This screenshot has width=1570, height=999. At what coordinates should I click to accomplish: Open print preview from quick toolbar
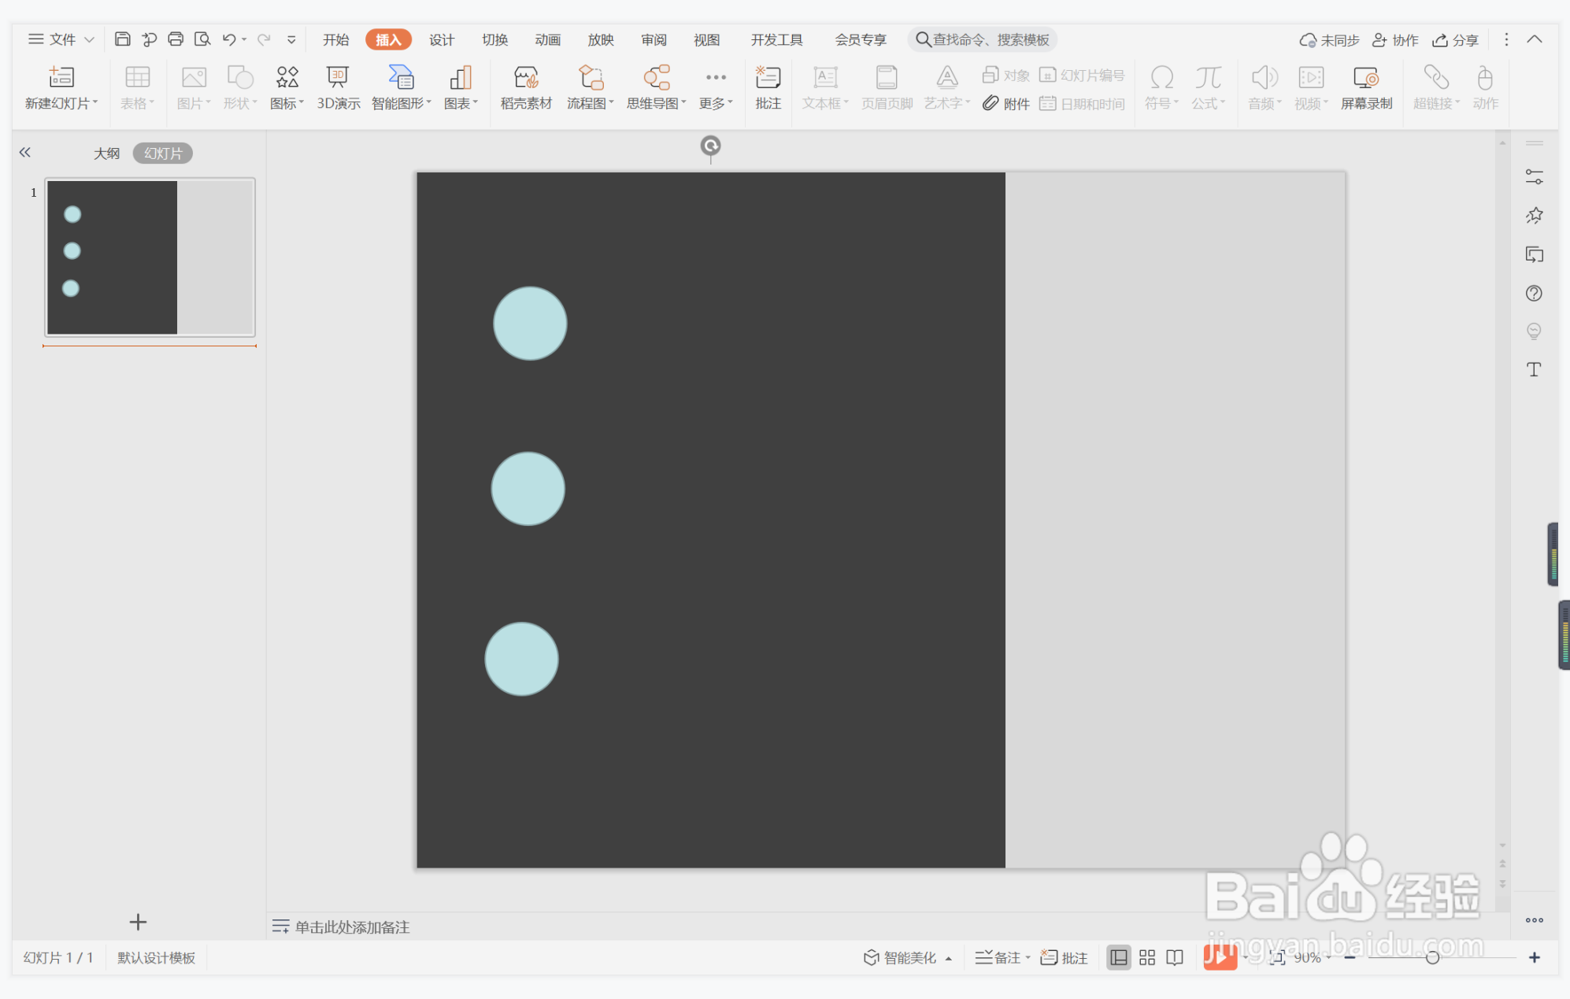point(202,39)
